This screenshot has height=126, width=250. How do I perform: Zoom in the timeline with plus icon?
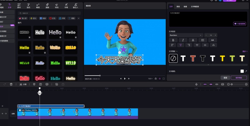coord(246,84)
